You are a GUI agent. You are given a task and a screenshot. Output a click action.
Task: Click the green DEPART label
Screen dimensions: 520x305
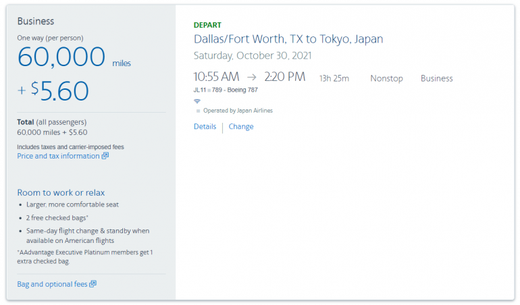pyautogui.click(x=207, y=25)
